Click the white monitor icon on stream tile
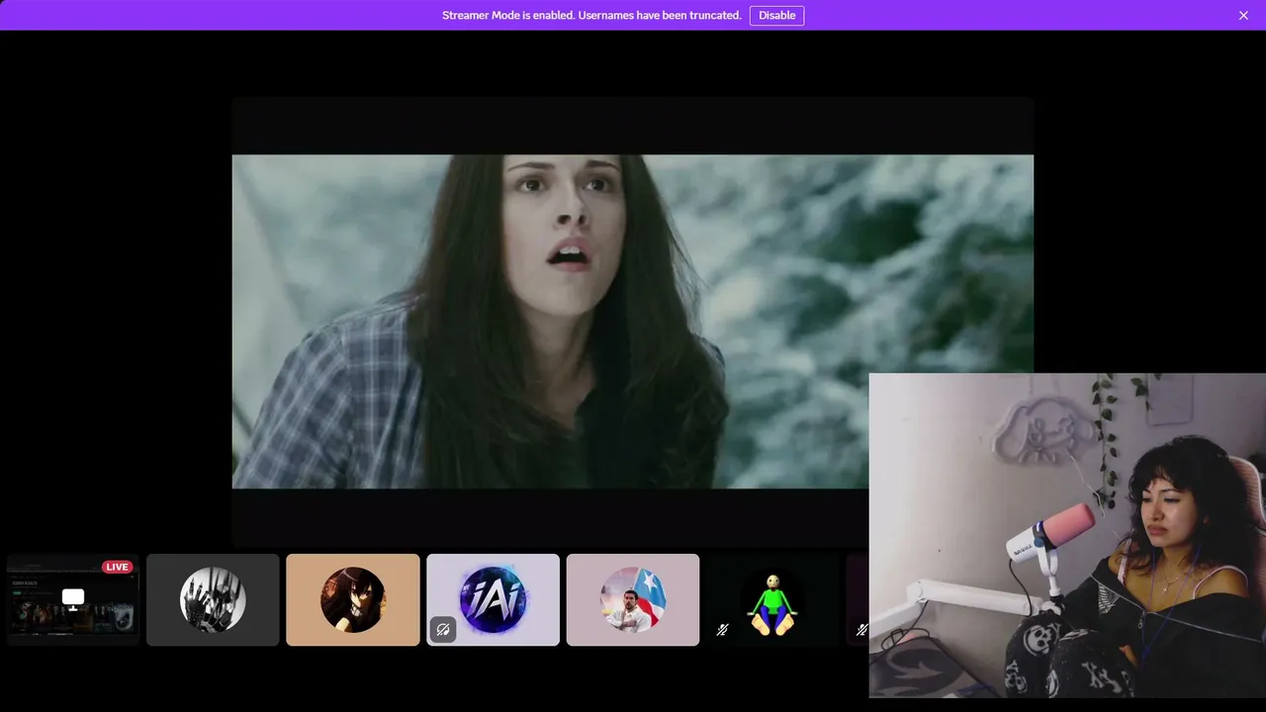 coord(73,598)
